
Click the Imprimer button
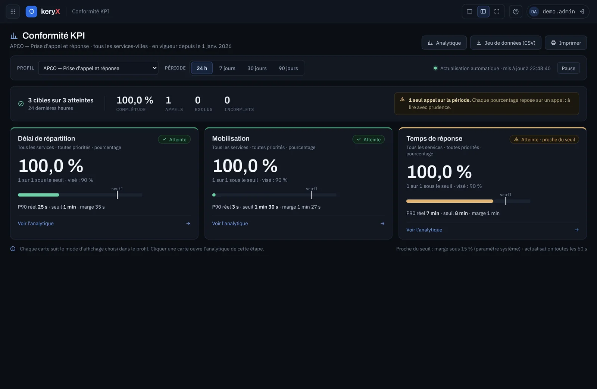(566, 43)
